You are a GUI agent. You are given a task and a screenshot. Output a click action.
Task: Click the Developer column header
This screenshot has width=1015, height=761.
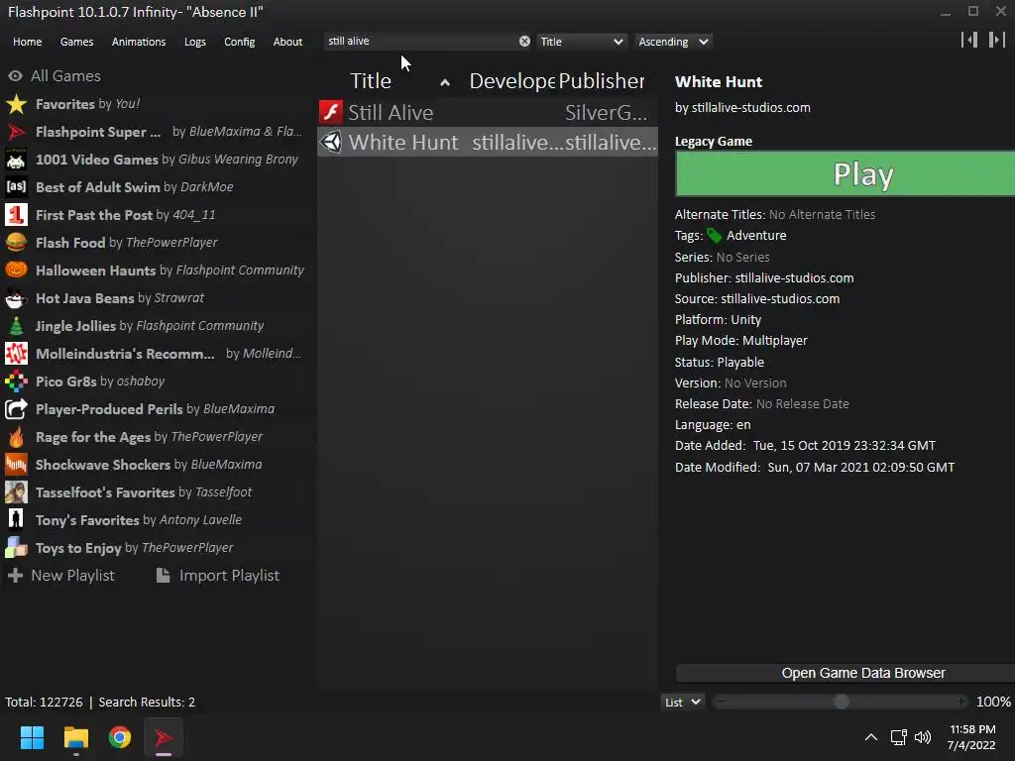click(512, 81)
